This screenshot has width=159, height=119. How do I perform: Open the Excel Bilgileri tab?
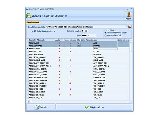(x=33, y=22)
